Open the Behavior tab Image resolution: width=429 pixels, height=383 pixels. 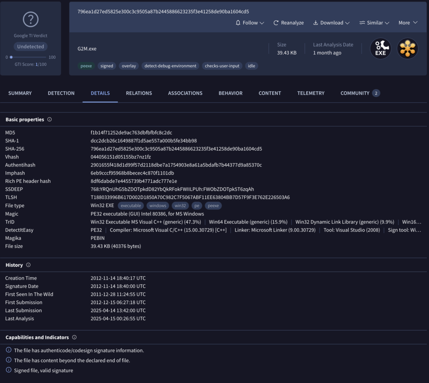(x=230, y=93)
